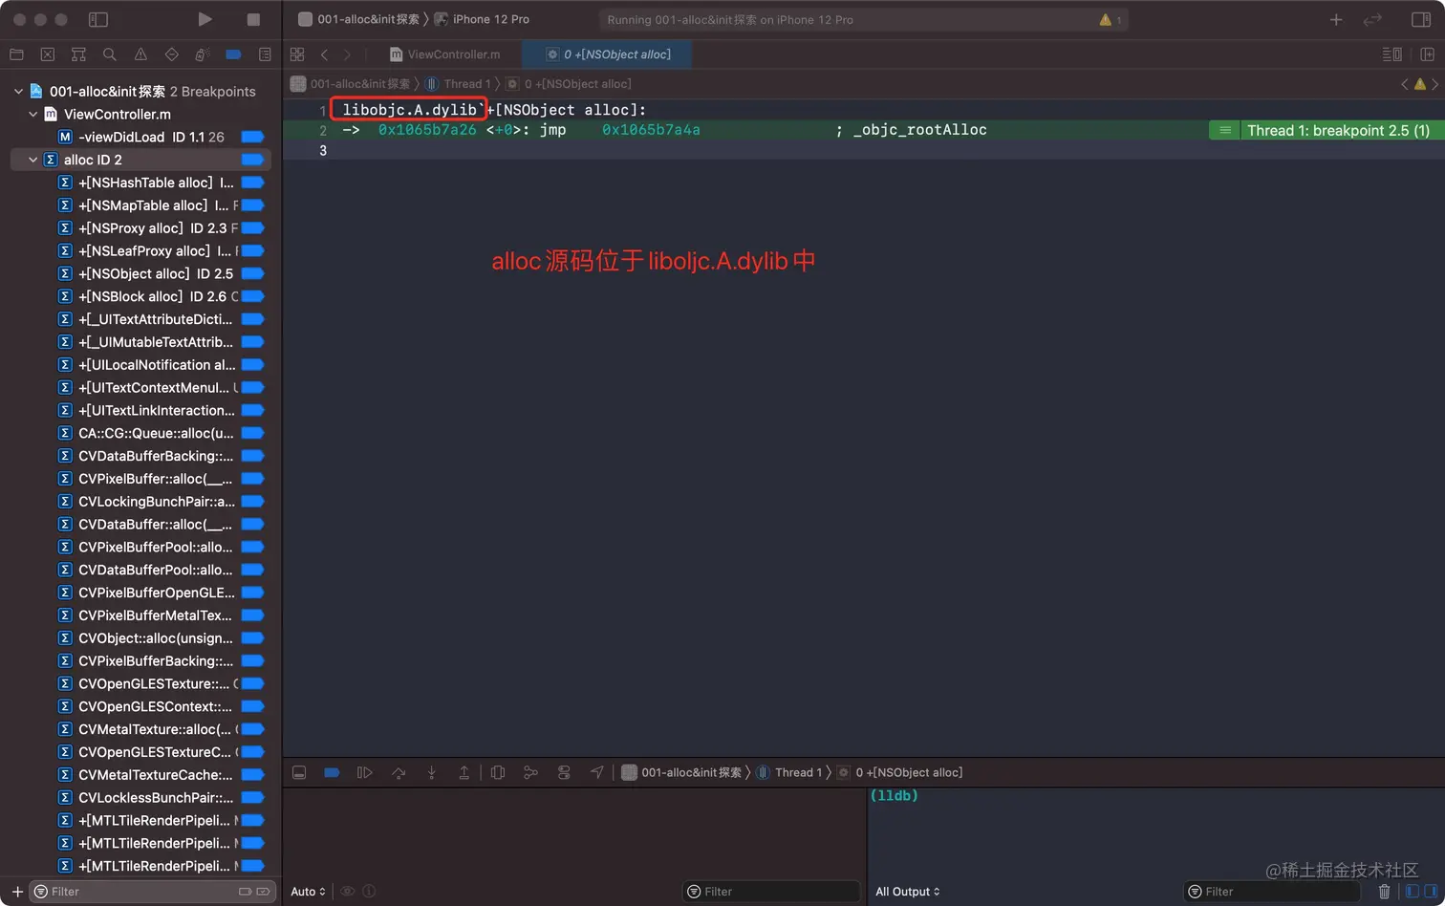Open the related items grid menu
The height and width of the screenshot is (906, 1445).
297,54
